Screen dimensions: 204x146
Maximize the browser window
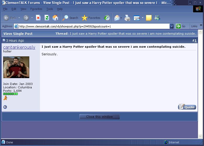pyautogui.click(x=195, y=3)
